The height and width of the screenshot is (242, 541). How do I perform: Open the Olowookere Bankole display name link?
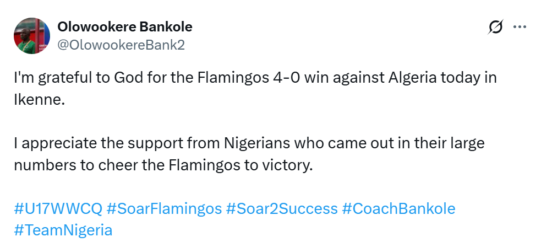[125, 27]
